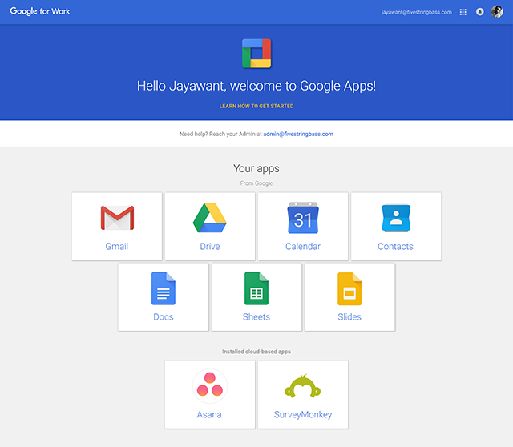Open the yellow Slides icon
Screen dimensions: 513x447
[x=349, y=288]
